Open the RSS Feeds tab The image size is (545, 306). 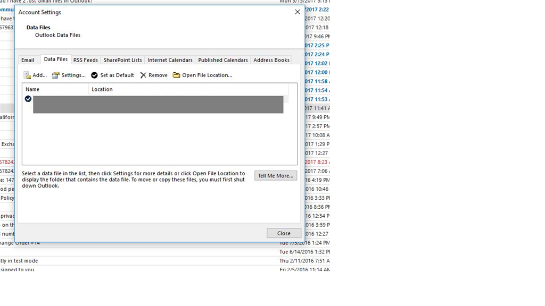click(86, 60)
